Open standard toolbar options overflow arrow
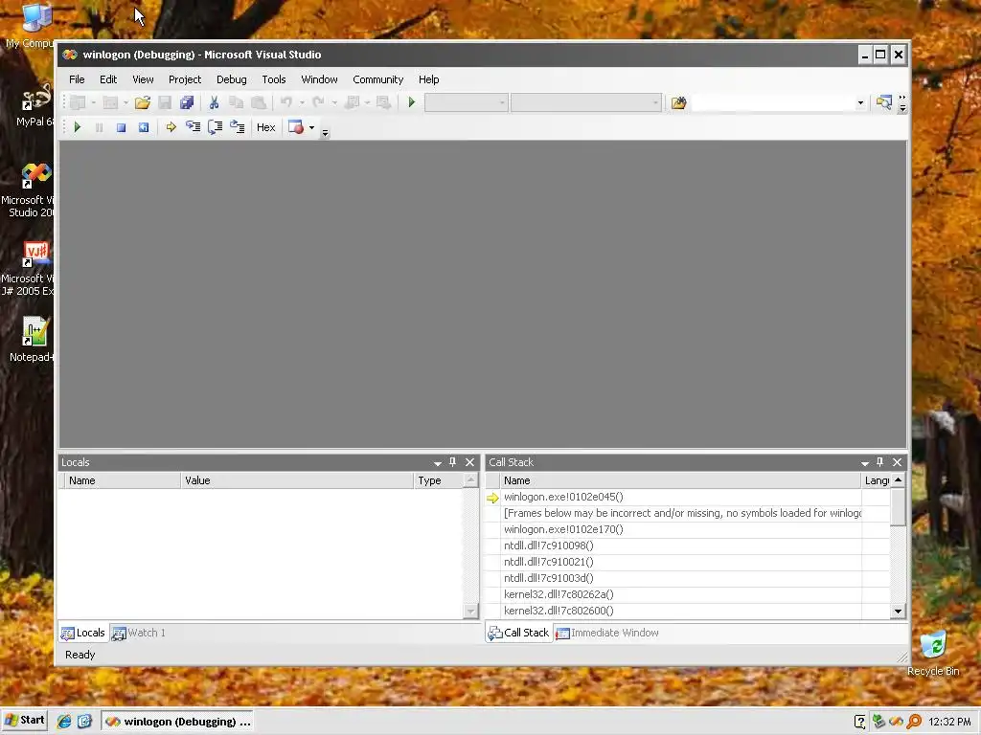The width and height of the screenshot is (981, 735). pos(902,103)
